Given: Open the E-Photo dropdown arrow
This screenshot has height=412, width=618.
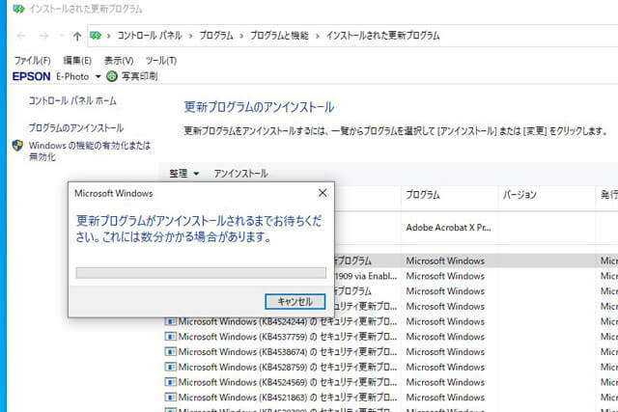Looking at the screenshot, I should point(98,76).
